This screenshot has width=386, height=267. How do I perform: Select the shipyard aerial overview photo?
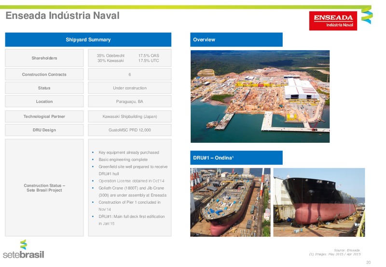260,96
